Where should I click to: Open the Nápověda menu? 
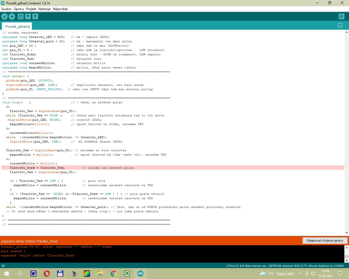pos(60,9)
